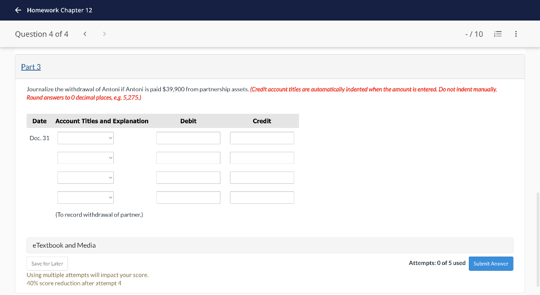540x295 pixels.
Task: Open the third row account title dropdown
Action: coord(86,178)
